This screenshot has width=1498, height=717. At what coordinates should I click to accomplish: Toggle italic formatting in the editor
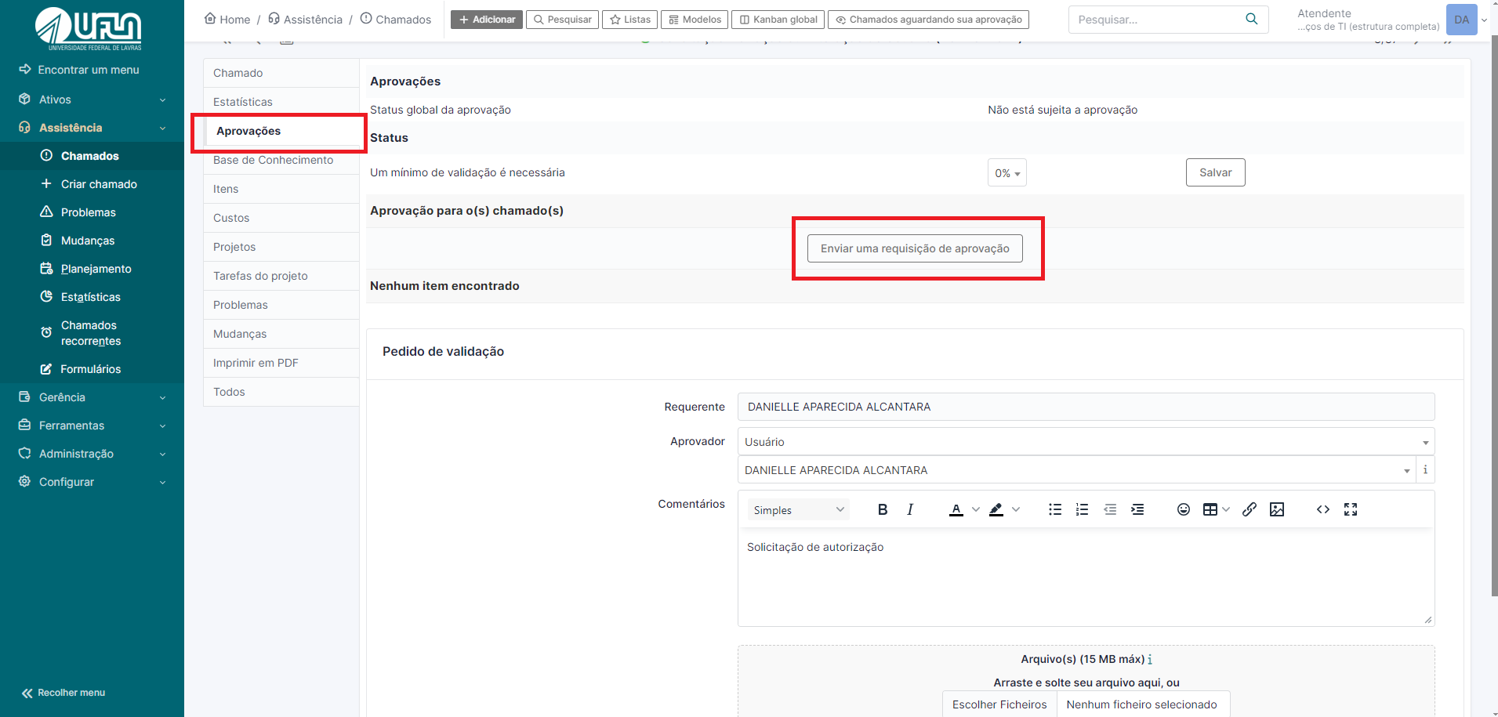910,509
